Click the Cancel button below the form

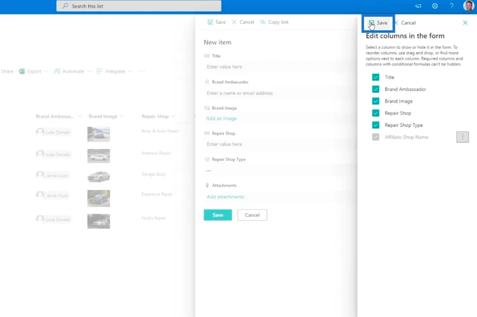click(252, 215)
